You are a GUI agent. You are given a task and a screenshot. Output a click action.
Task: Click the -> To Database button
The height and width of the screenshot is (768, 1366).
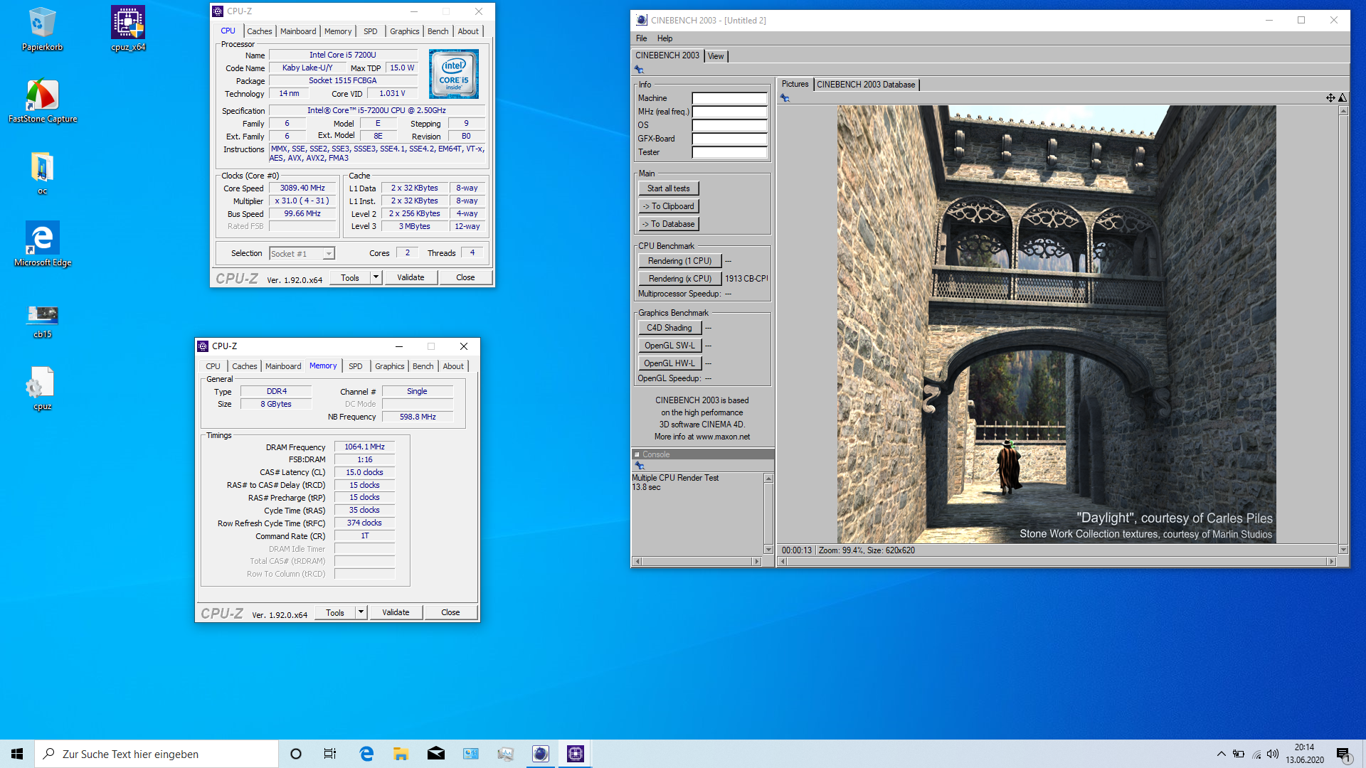(x=668, y=224)
